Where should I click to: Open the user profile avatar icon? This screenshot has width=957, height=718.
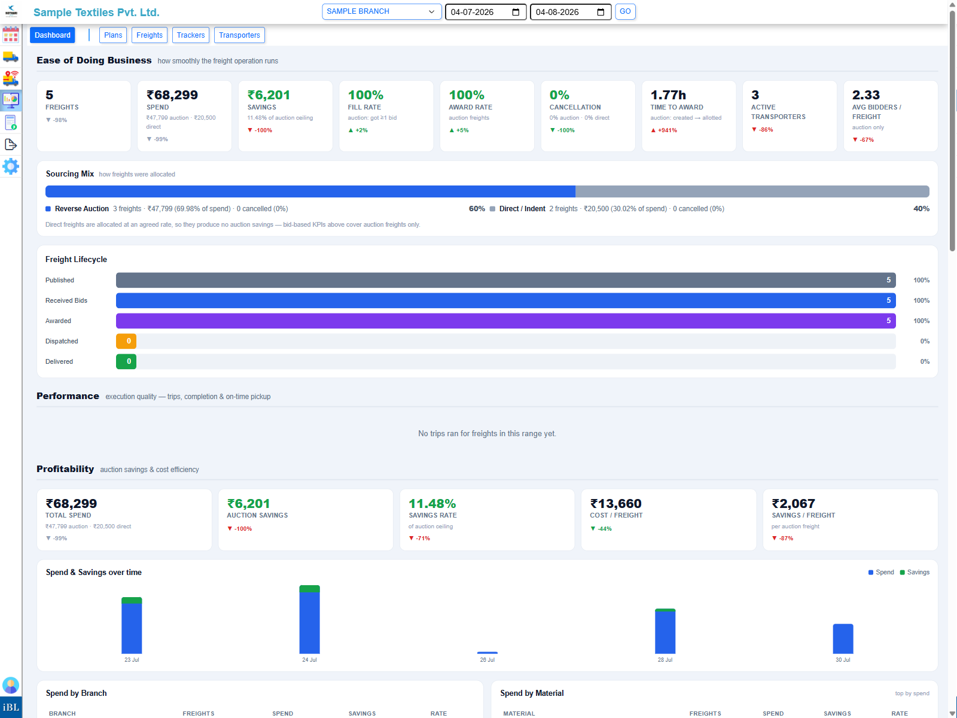pos(11,685)
